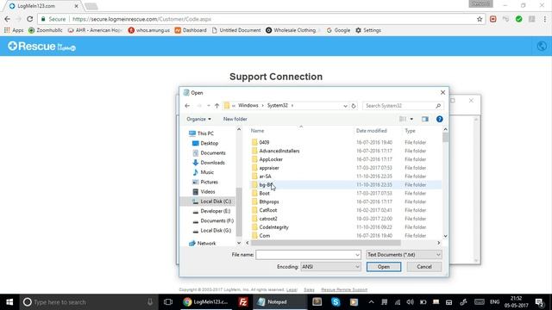Click the Open button in dialog
552x310 pixels.
click(383, 267)
